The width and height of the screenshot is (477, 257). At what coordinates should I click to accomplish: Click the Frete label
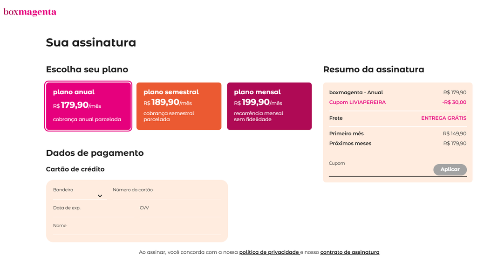pyautogui.click(x=336, y=118)
